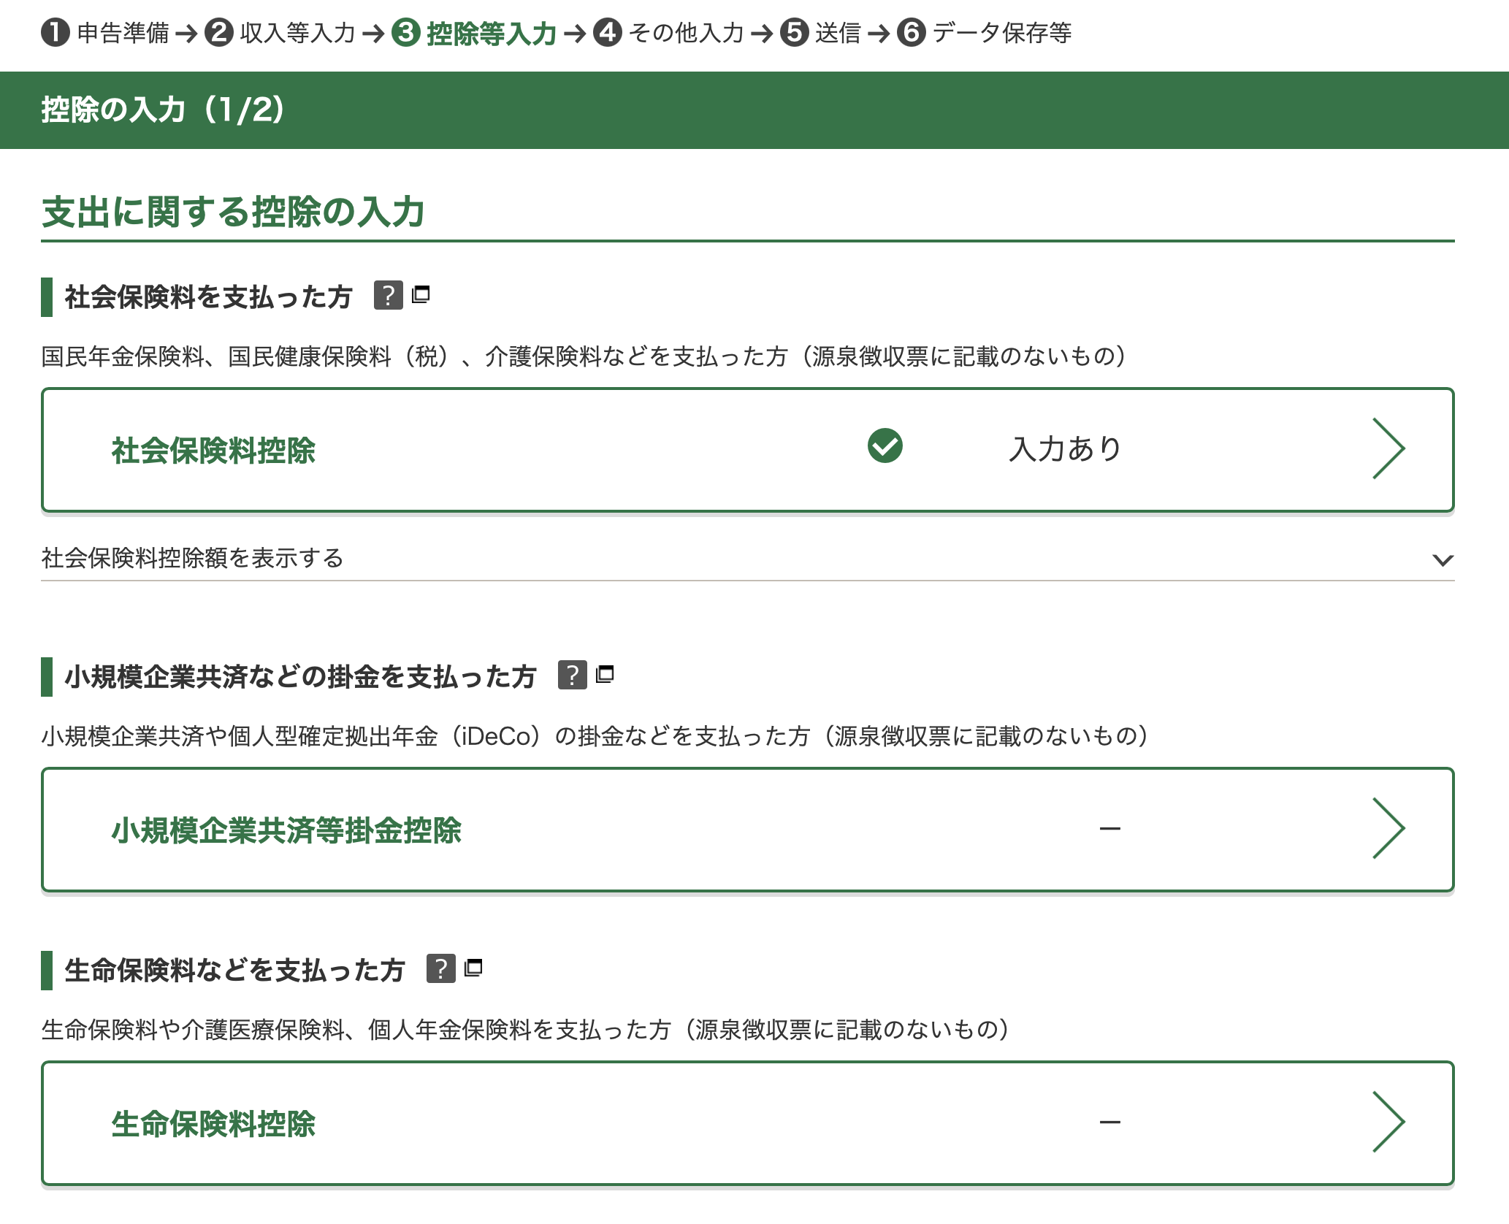Open the 小規模企業共済等掛金控除 entry
The width and height of the screenshot is (1509, 1224).
(x=286, y=830)
